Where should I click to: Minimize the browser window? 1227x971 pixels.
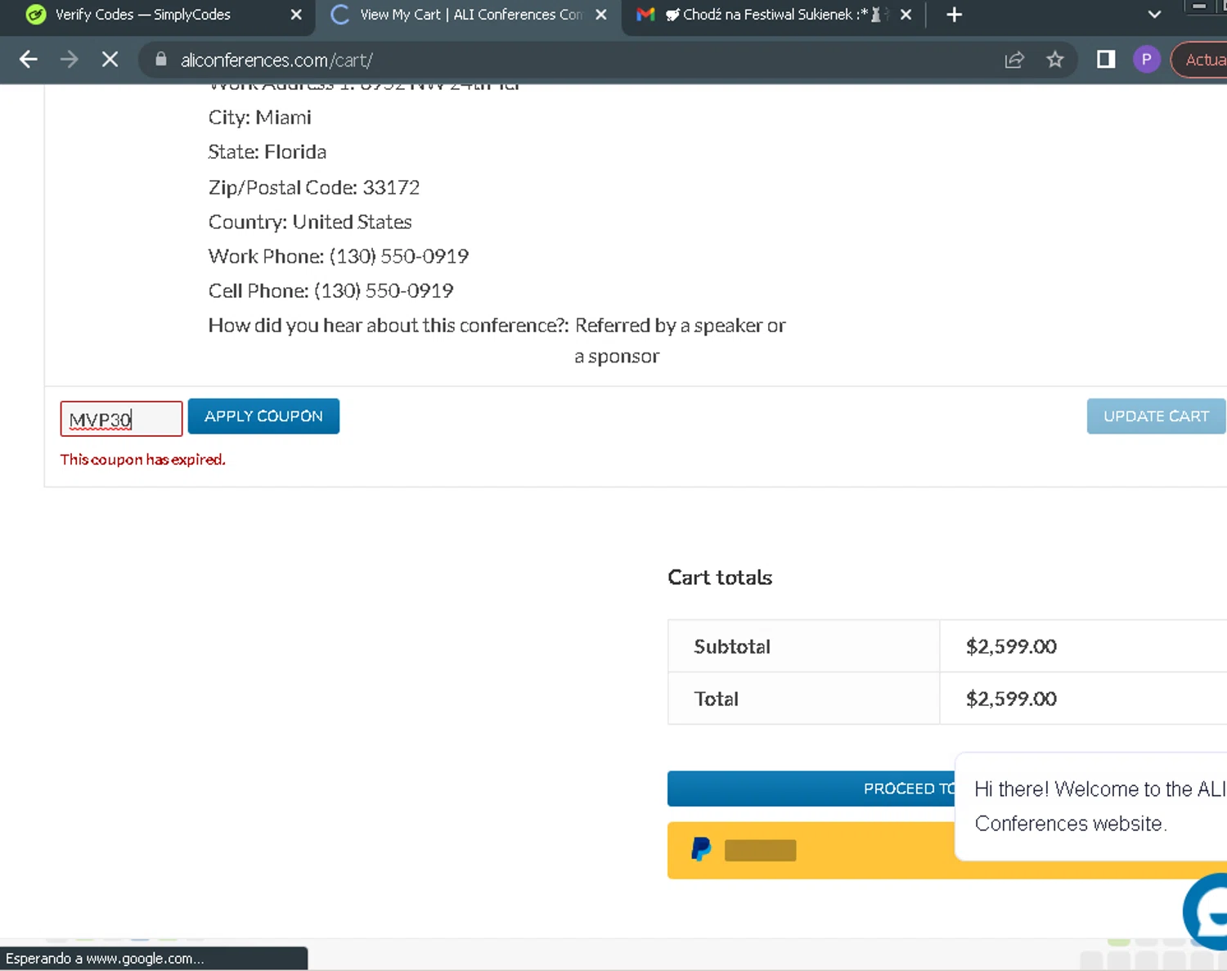1200,7
